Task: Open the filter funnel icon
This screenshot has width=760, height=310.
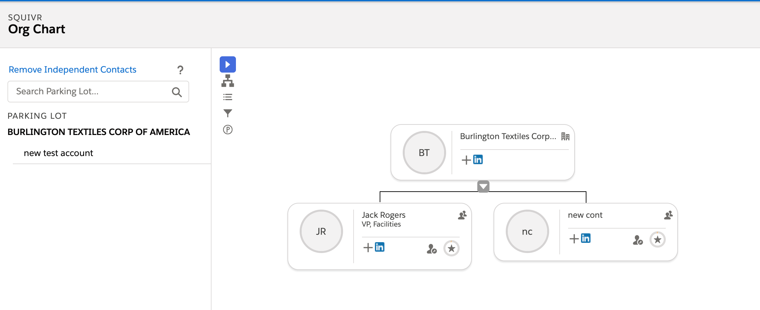Action: tap(227, 113)
